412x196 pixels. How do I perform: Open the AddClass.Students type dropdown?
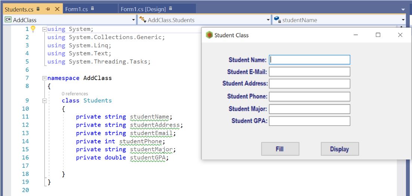click(x=268, y=20)
